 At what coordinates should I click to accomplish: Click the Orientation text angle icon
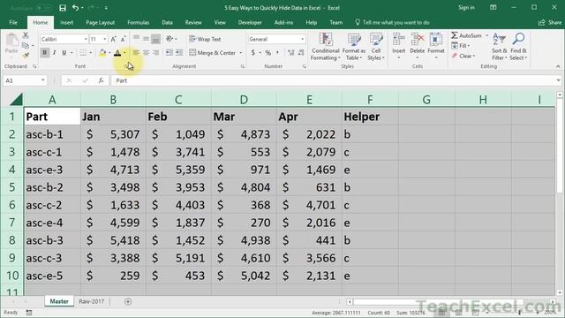click(169, 39)
